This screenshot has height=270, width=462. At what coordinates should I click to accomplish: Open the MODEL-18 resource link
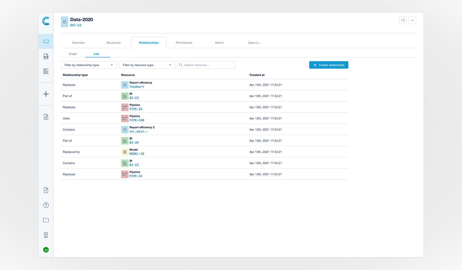tap(137, 154)
